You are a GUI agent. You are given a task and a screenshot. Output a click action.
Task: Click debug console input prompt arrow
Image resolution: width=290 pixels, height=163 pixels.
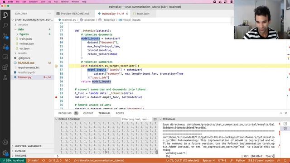coord(58,156)
